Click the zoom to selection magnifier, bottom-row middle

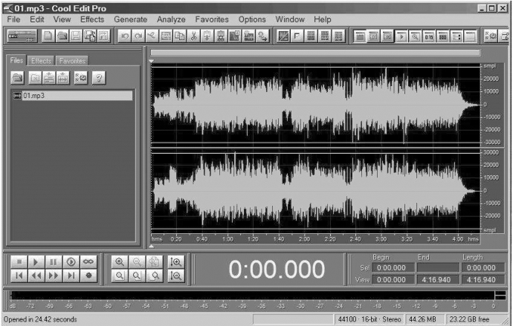pos(137,276)
